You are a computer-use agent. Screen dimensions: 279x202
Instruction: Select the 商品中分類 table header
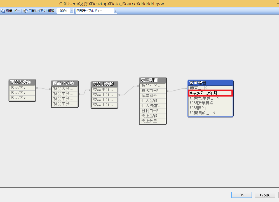tap(65, 83)
